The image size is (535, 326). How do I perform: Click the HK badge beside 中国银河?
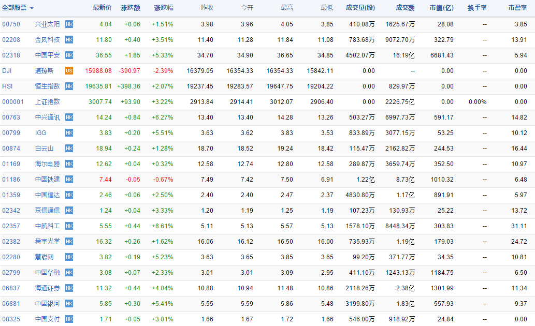pyautogui.click(x=69, y=304)
